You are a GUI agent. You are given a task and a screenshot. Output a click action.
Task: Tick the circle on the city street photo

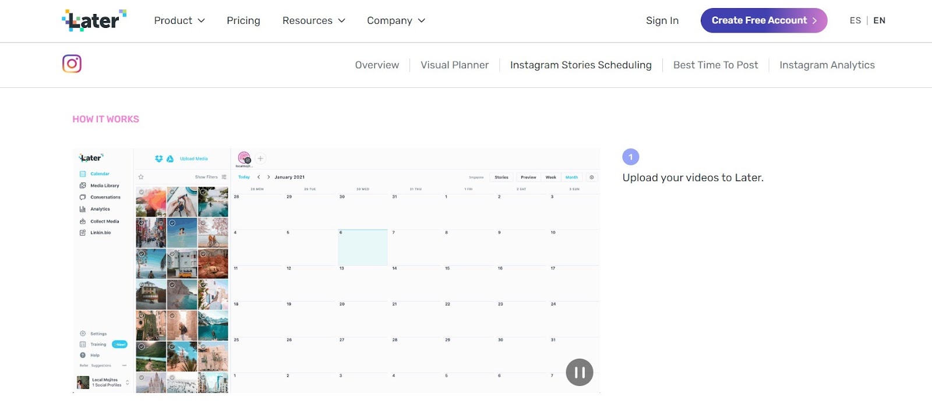coord(142,223)
